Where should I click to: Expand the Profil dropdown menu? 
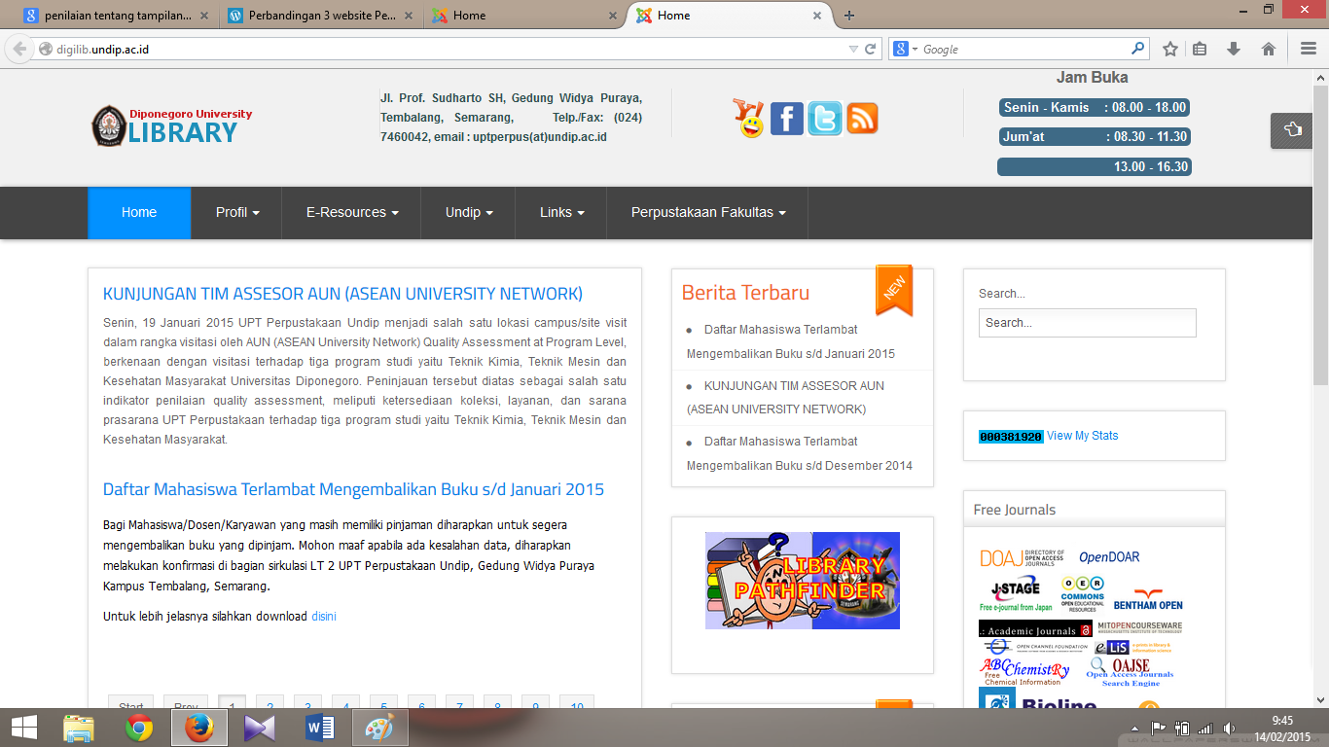tap(234, 212)
